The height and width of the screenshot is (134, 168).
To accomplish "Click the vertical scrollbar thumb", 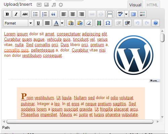I will point(162,38).
